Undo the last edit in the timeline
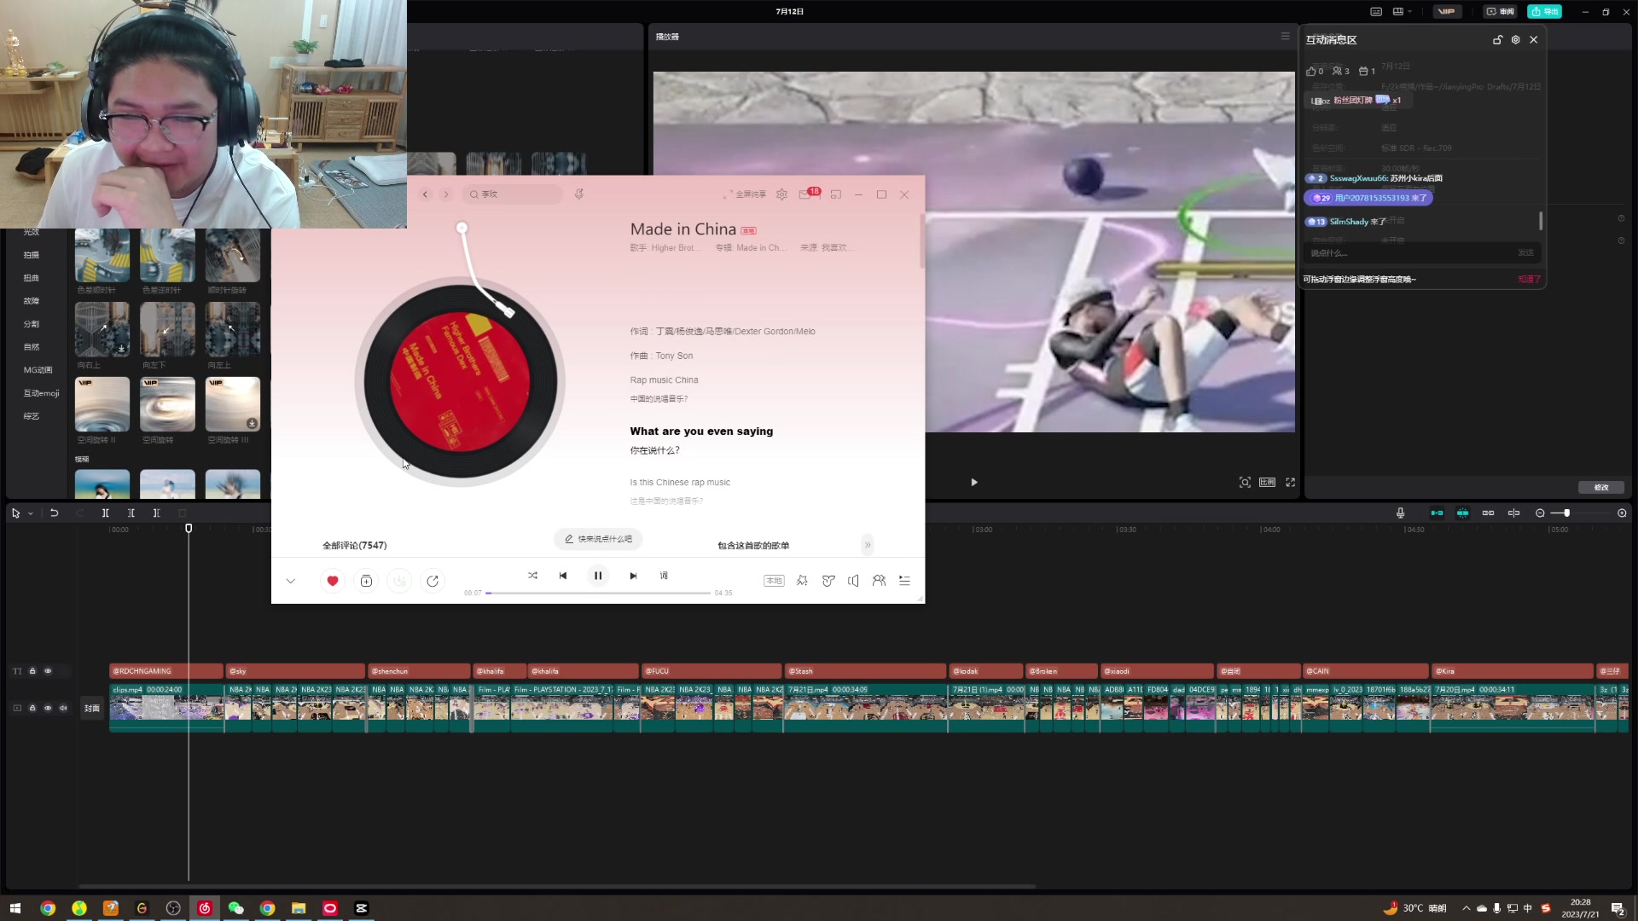Screen dimensions: 1638x921 tap(54, 513)
